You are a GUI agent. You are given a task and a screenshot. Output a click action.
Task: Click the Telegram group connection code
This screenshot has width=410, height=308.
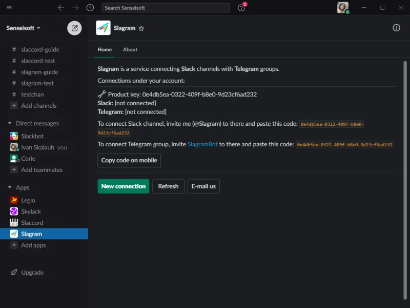tap(344, 145)
